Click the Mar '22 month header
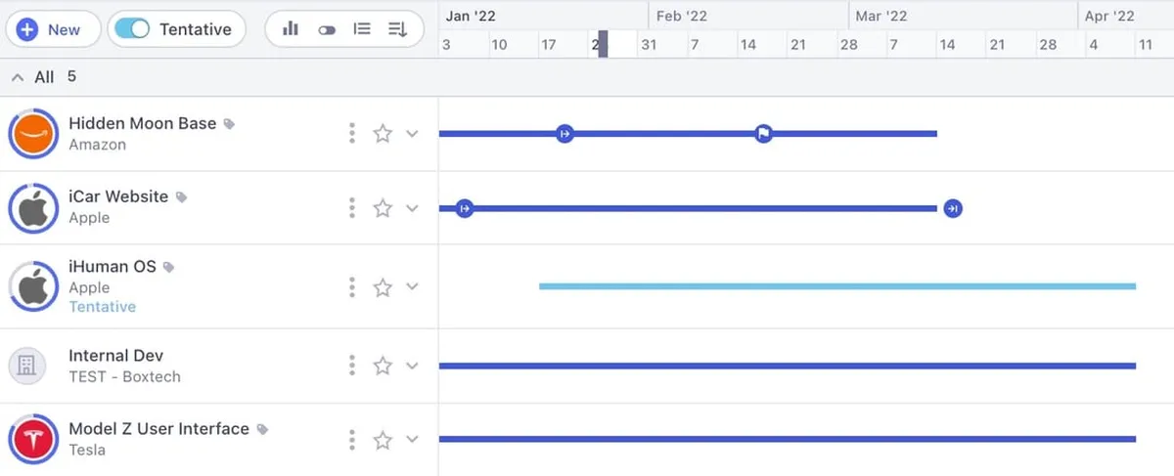1174x476 pixels. point(880,16)
